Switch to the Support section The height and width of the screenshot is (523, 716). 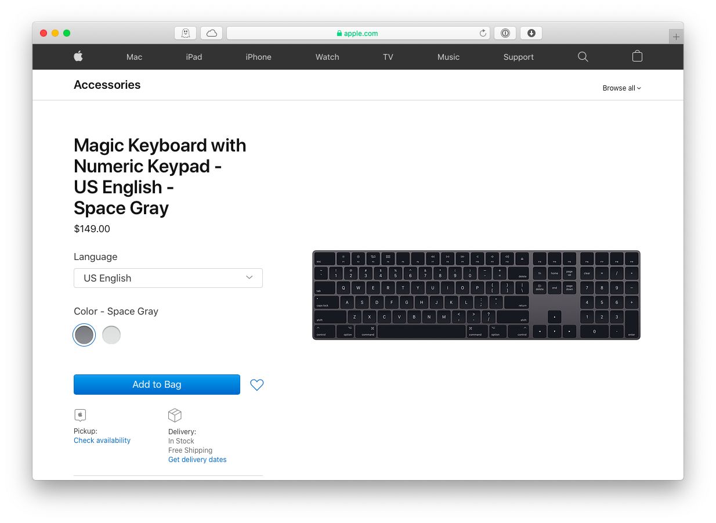[518, 56]
